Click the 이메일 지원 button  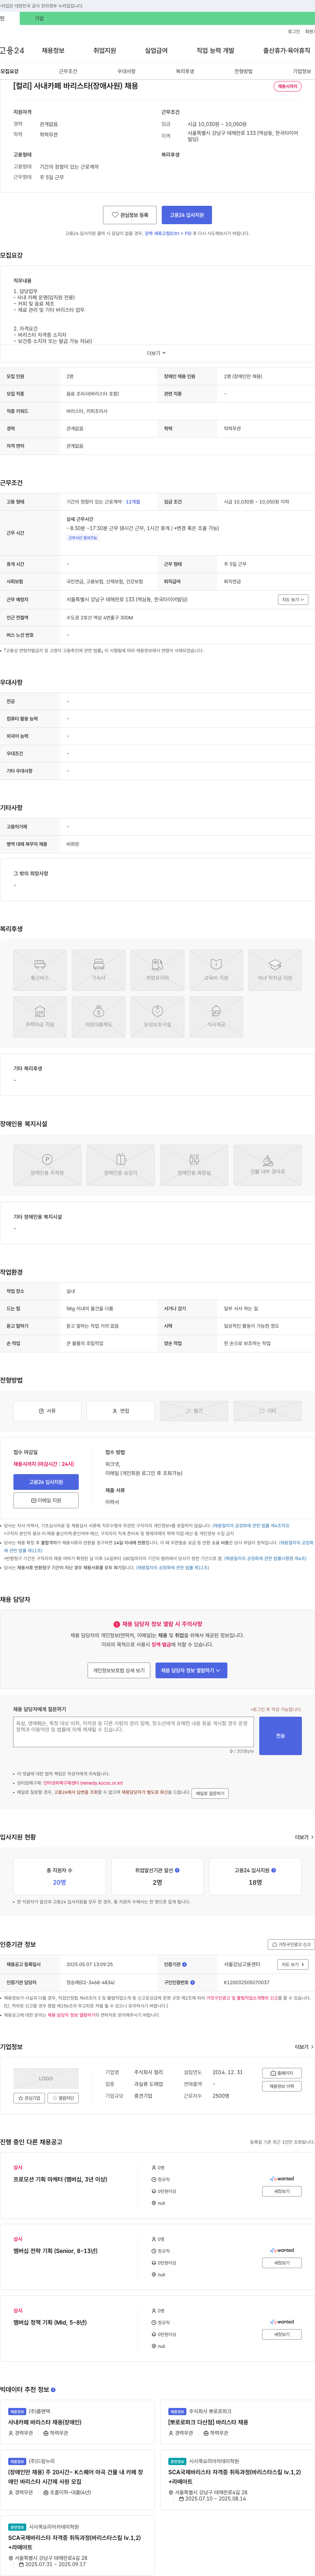46,1500
